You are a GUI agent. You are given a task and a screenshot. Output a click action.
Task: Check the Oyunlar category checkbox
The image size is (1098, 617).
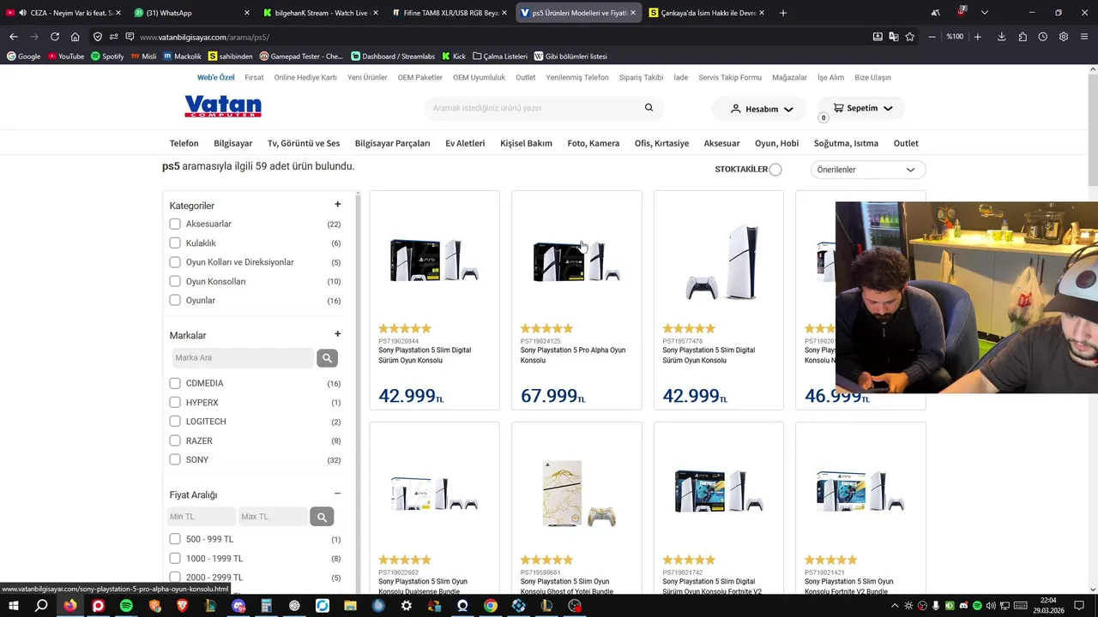point(175,300)
